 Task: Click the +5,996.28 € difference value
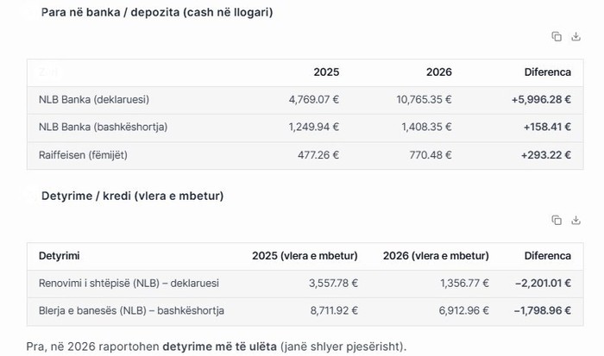[540, 100]
